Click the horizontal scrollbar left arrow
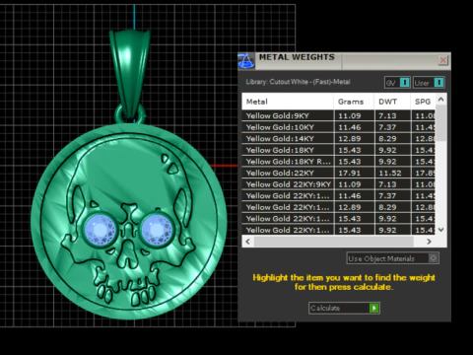This screenshot has width=473, height=355. point(248,242)
